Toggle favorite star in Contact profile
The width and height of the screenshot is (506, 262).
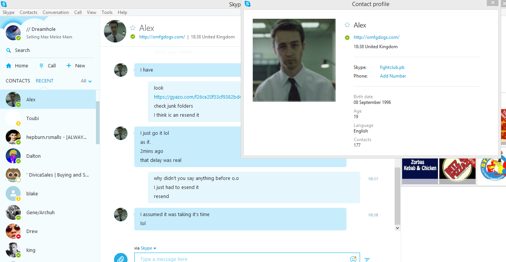click(347, 25)
